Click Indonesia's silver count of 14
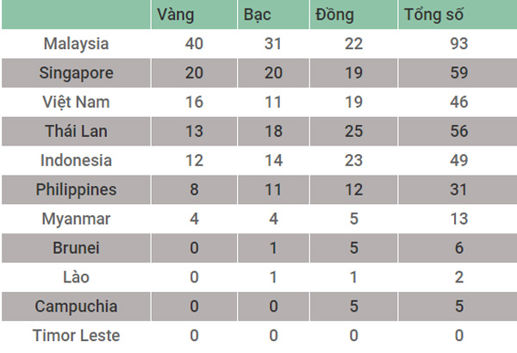This screenshot has height=353, width=517. tap(273, 160)
